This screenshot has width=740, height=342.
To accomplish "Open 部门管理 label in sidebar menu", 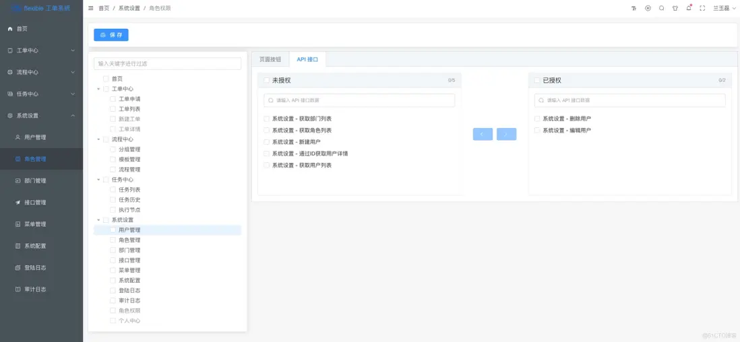I will pyautogui.click(x=36, y=180).
